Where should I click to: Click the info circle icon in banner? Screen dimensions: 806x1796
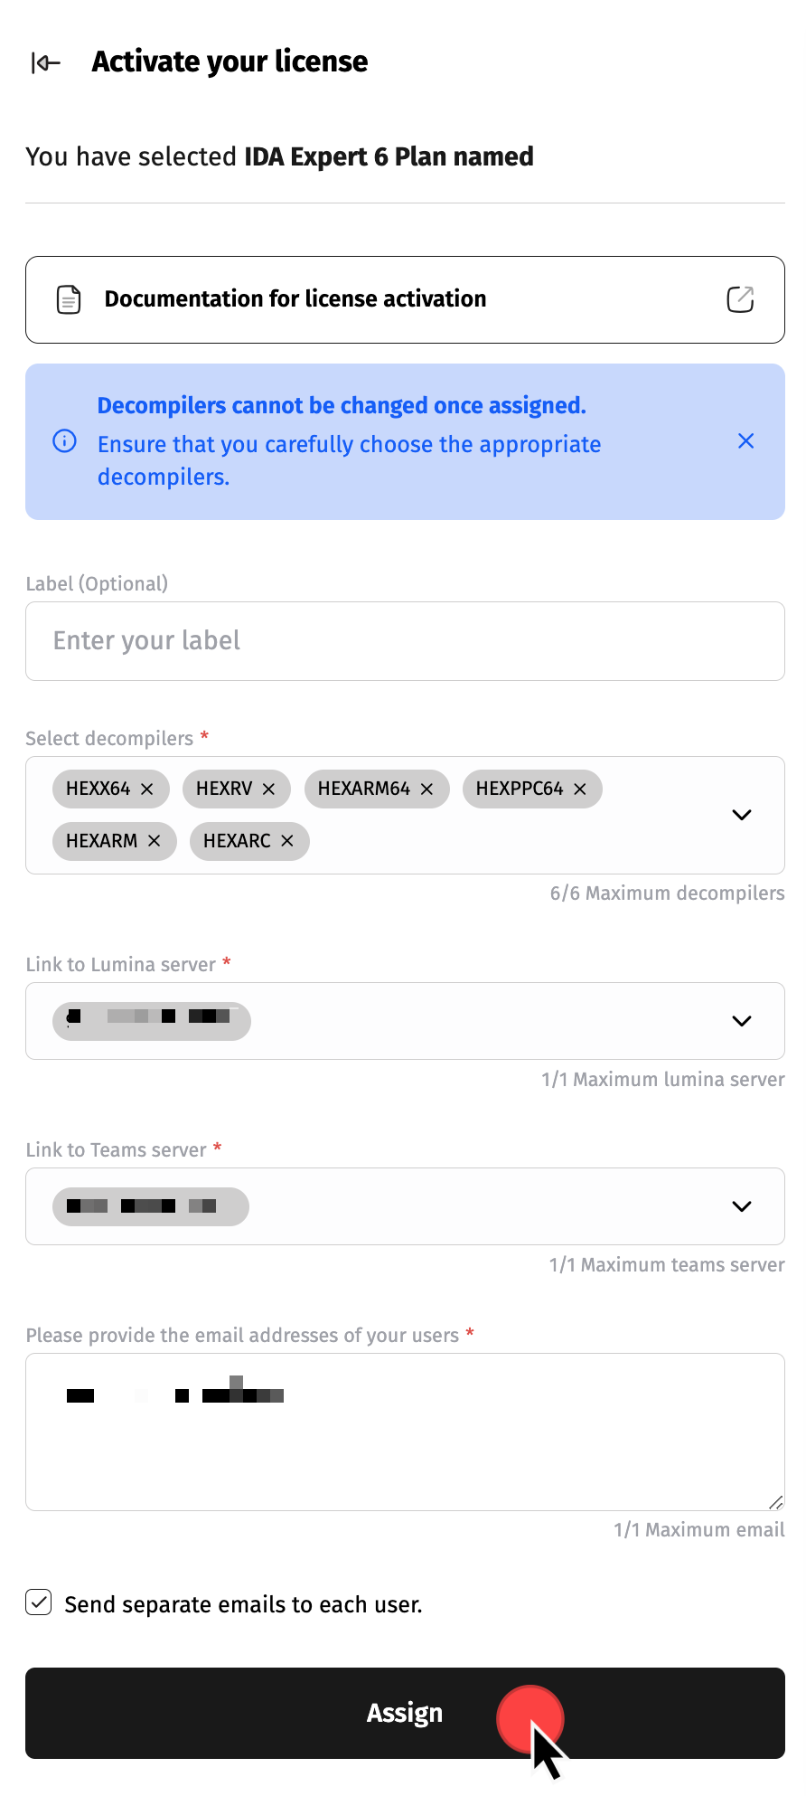click(x=65, y=441)
